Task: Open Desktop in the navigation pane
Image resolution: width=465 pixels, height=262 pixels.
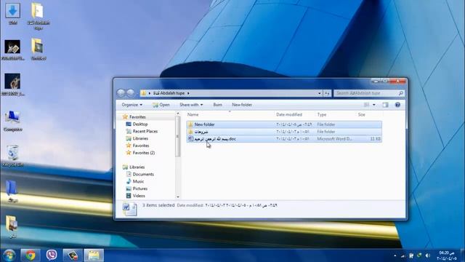Action: [x=137, y=124]
